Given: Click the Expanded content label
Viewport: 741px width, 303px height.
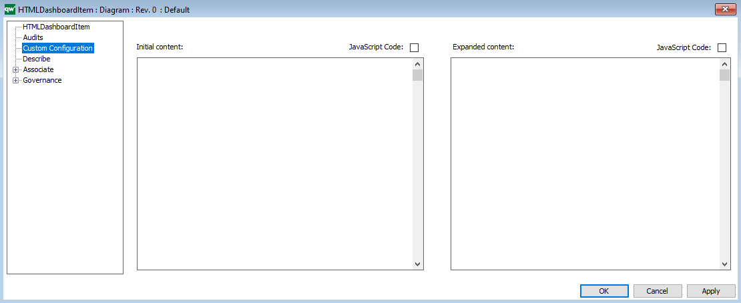Looking at the screenshot, I should [x=483, y=47].
